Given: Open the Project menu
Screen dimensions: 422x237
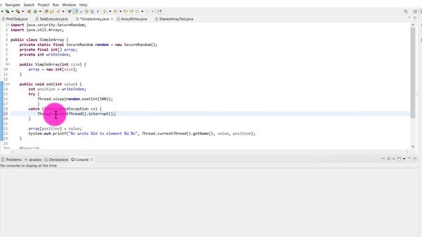Looking at the screenshot, I should (x=44, y=5).
